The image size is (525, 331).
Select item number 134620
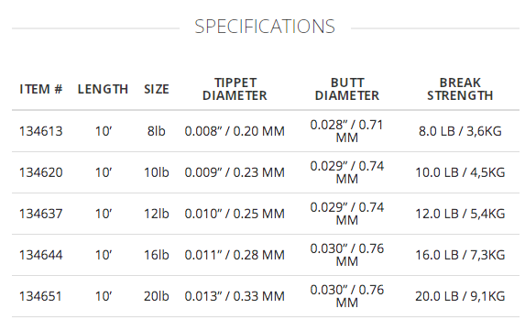pos(41,172)
